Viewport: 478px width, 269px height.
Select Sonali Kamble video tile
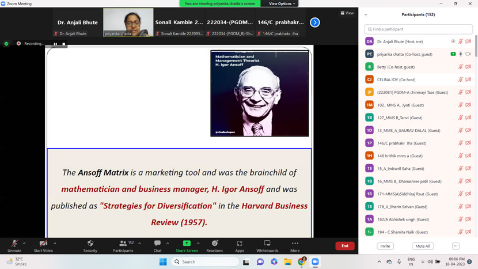point(179,22)
